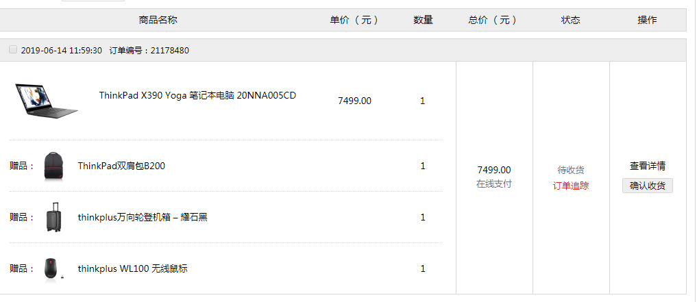Open the ThinkPad双肩包B200 gift item
The width and height of the screenshot is (697, 302).
(x=121, y=166)
